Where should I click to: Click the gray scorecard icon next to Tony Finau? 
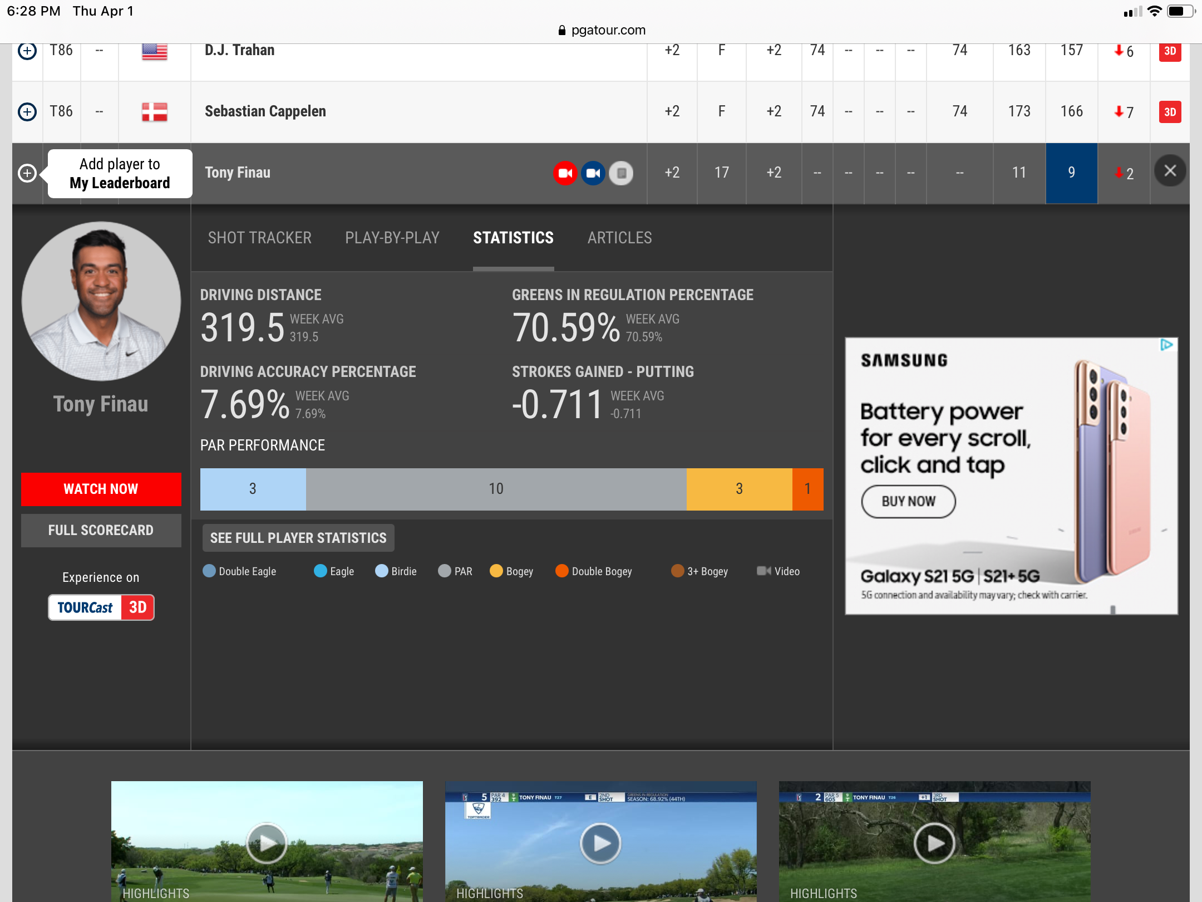[622, 173]
